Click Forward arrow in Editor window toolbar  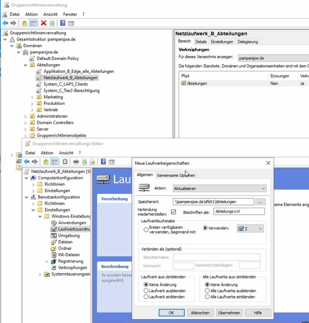pos(35,162)
